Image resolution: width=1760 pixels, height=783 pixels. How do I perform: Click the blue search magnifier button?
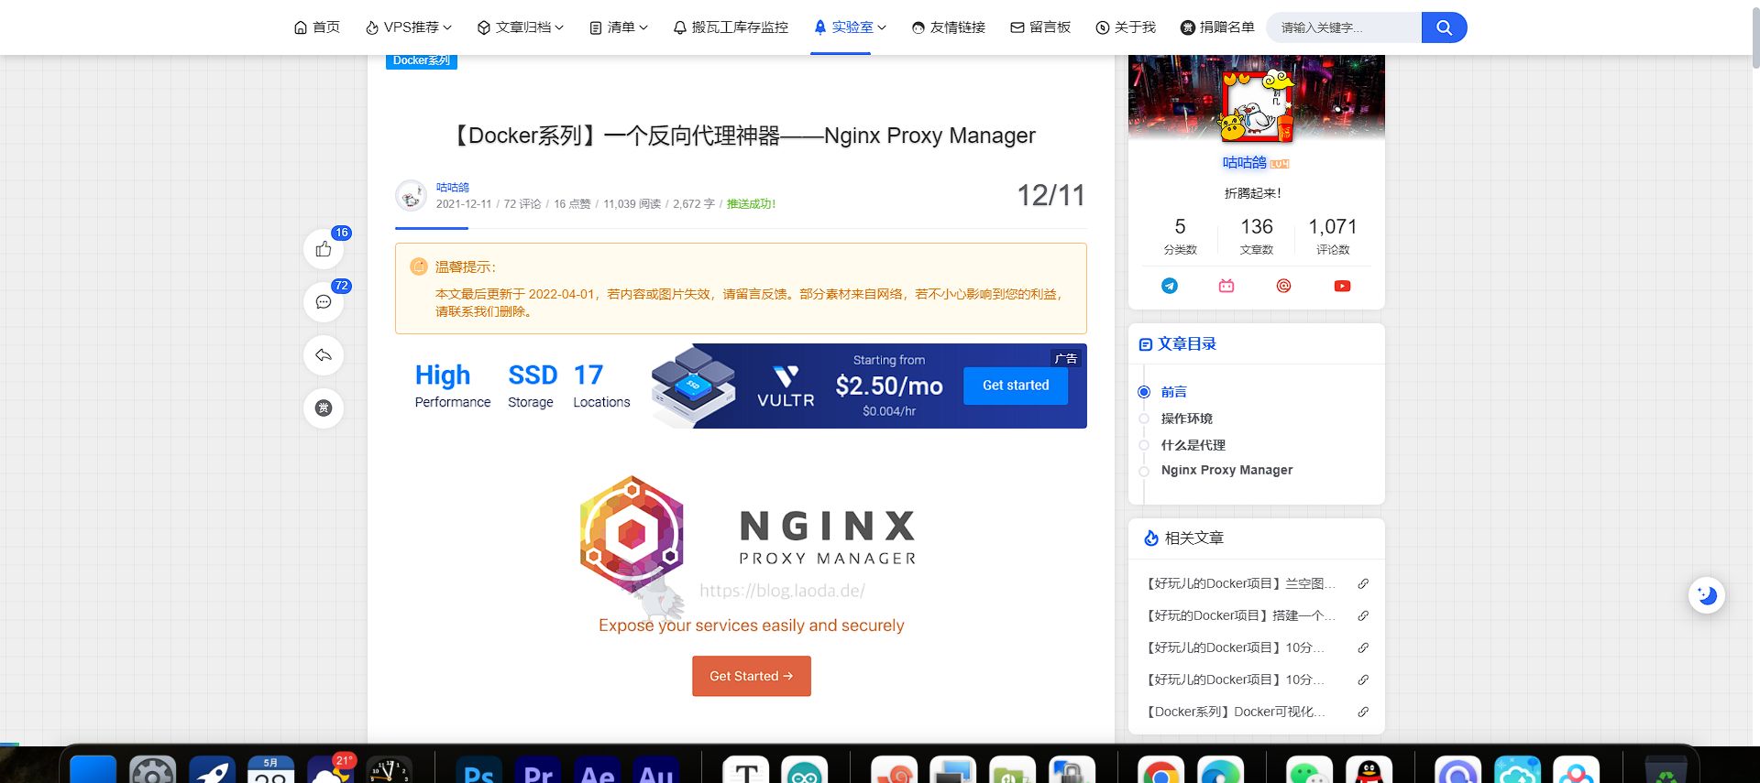pos(1444,27)
